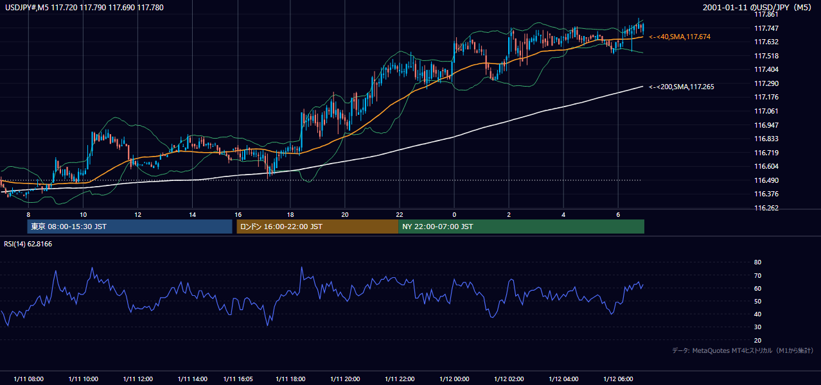The height and width of the screenshot is (385, 821).
Task: Click price axis value 117.404
Action: (x=766, y=69)
